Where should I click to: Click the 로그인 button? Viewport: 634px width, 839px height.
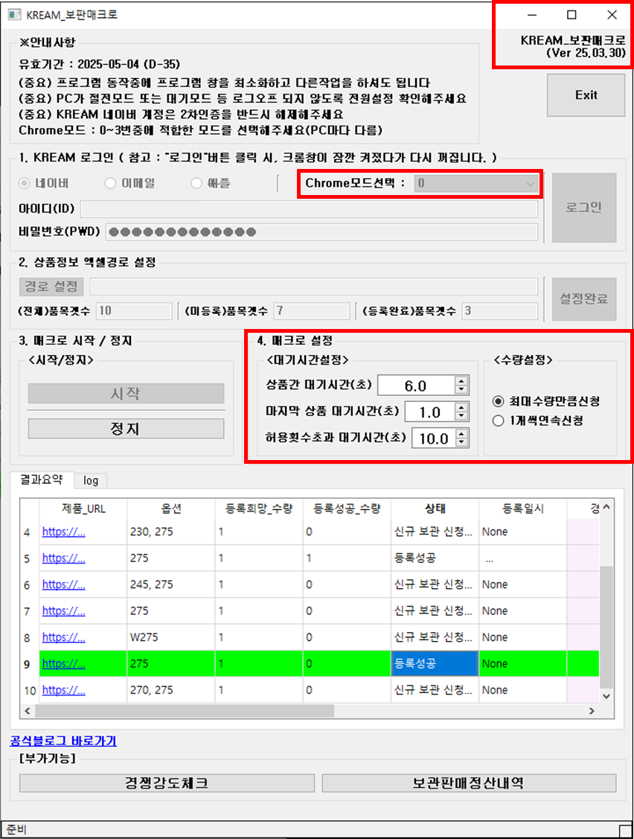point(584,208)
